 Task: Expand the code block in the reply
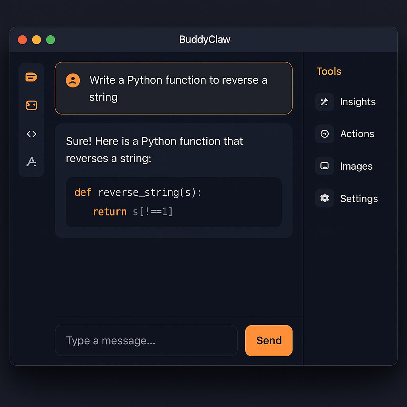tap(174, 202)
